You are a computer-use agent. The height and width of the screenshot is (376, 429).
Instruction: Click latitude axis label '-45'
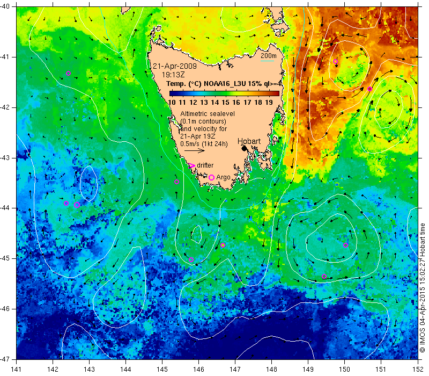click(5, 258)
